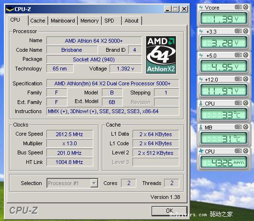Click the L1 Data 2 x 64 KBytes value
This screenshot has width=254, height=221.
[155, 134]
